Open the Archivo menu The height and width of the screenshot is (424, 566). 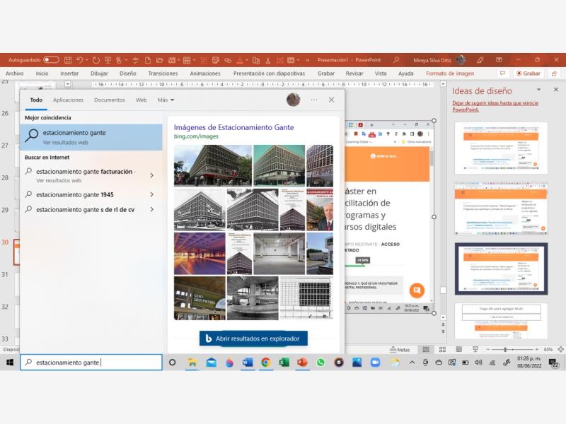(x=14, y=73)
